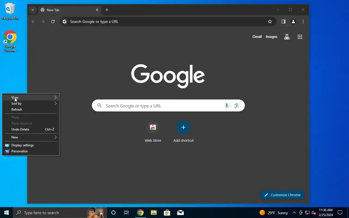Choose Undo Delete in context menu
Image resolution: width=349 pixels, height=218 pixels.
tap(31, 129)
